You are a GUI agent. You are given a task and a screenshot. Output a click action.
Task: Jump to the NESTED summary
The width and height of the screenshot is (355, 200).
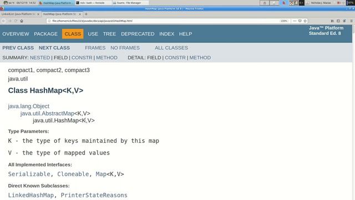click(40, 58)
